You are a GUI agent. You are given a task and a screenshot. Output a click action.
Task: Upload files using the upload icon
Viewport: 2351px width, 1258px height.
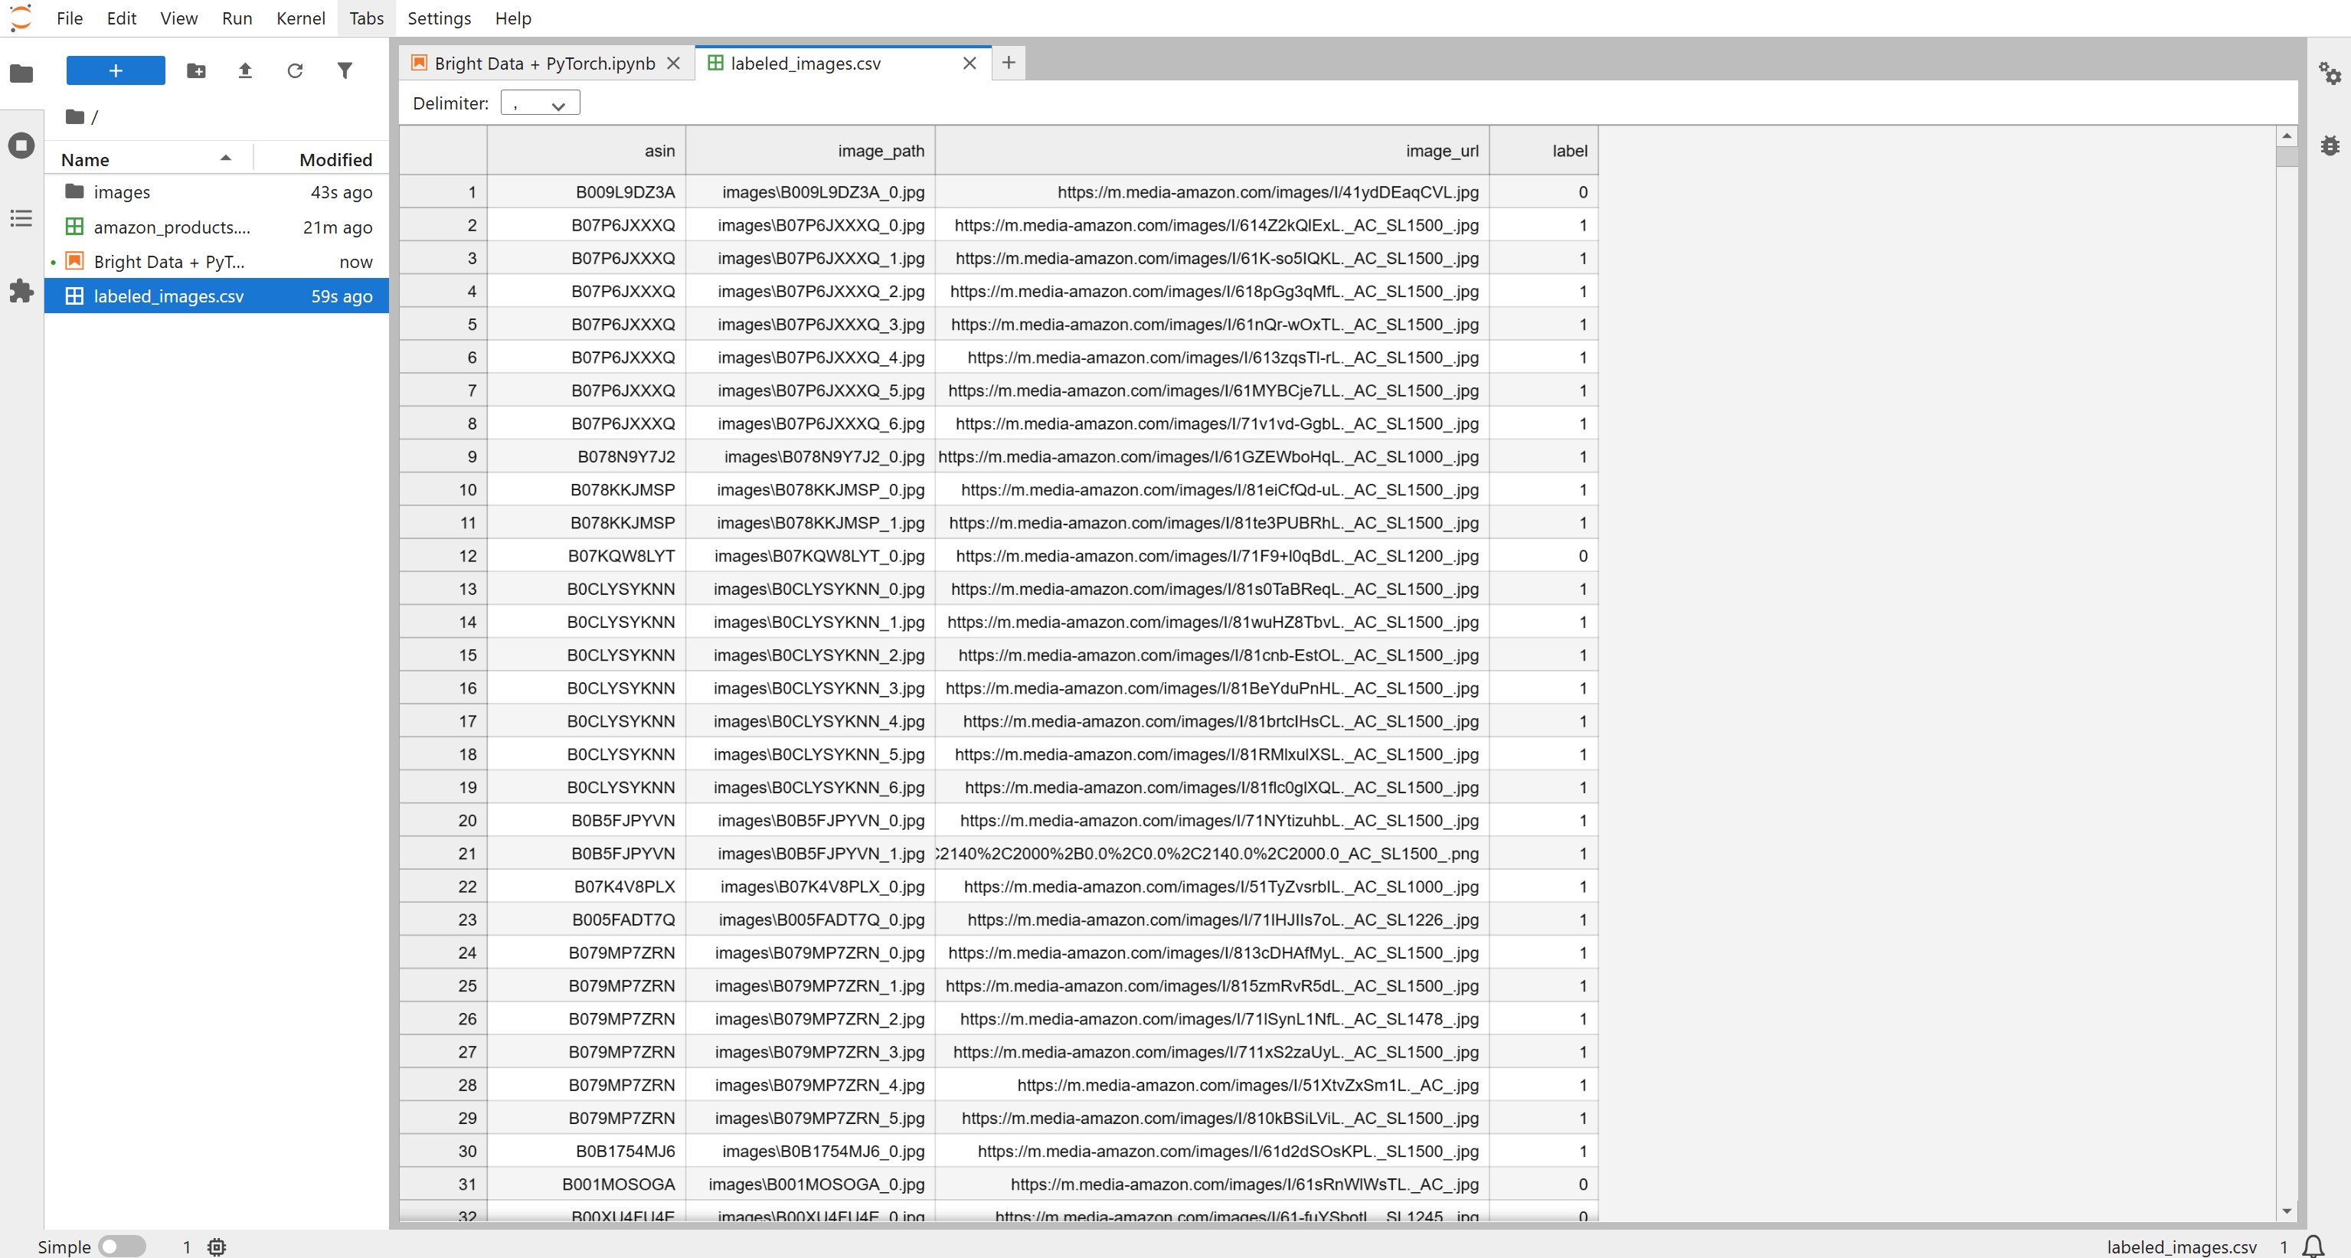244,70
